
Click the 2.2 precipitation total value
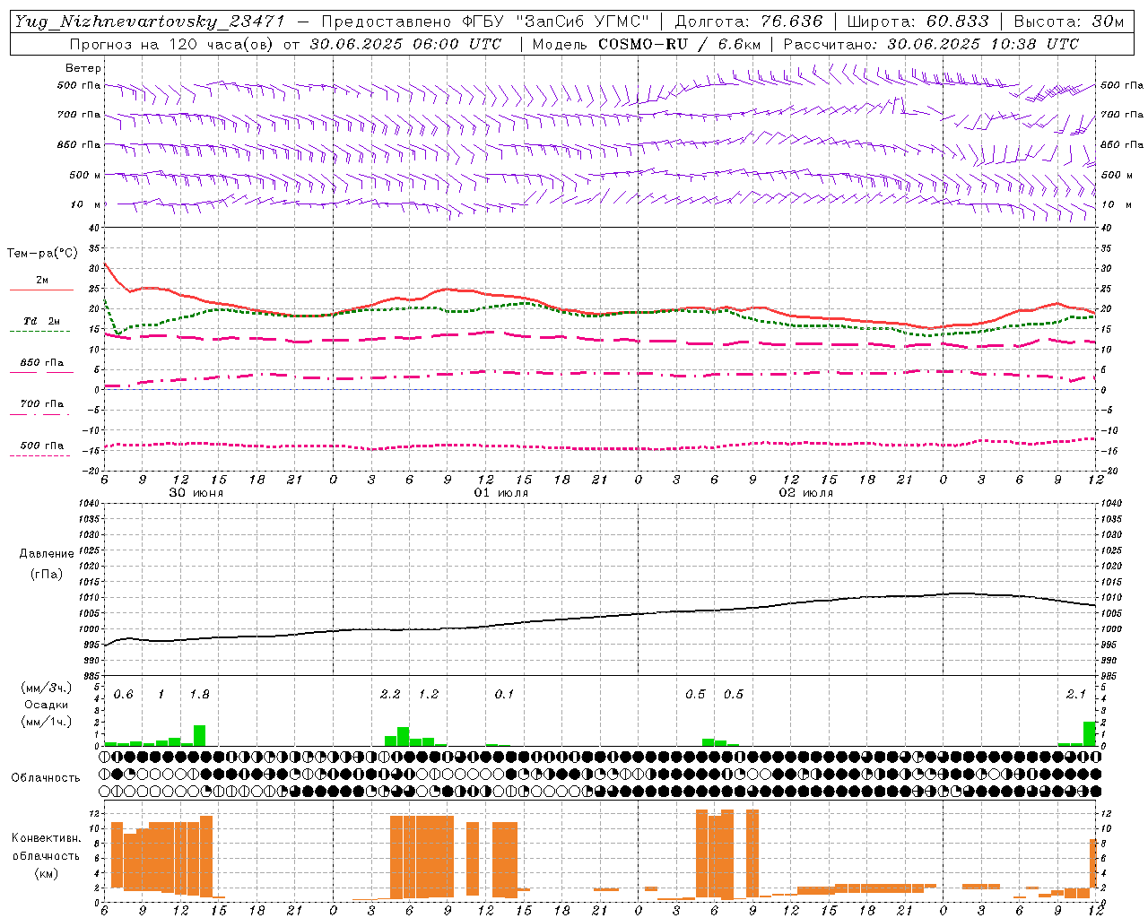pos(390,695)
